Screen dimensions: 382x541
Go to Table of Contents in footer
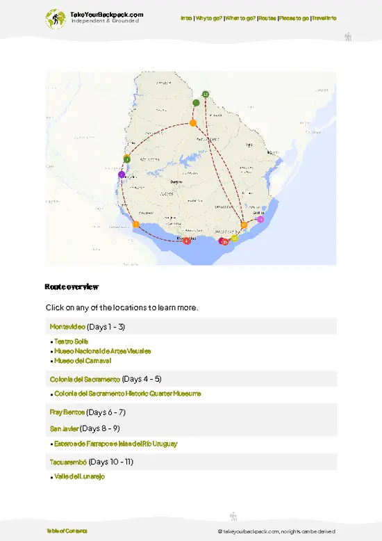click(67, 531)
